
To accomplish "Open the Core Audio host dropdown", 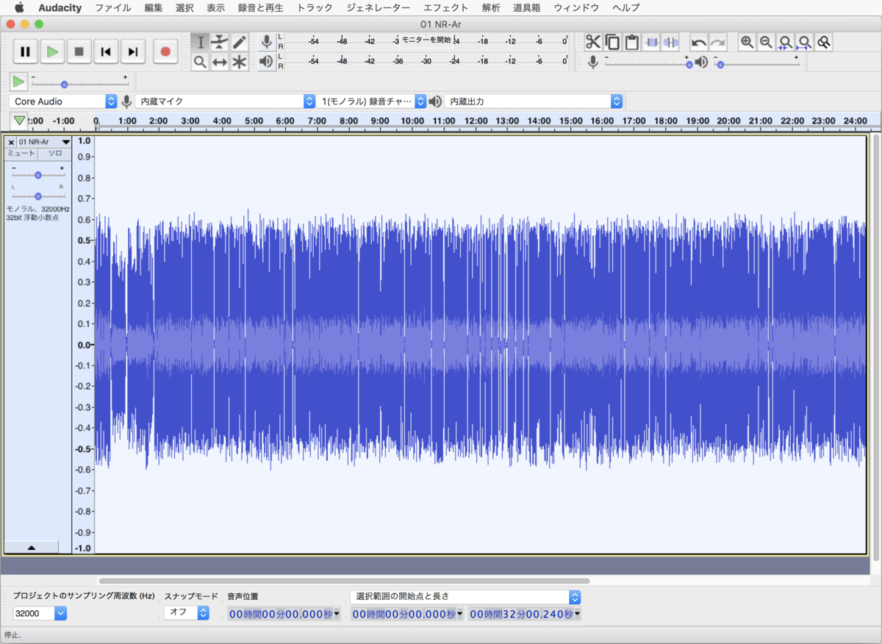I will coord(64,101).
